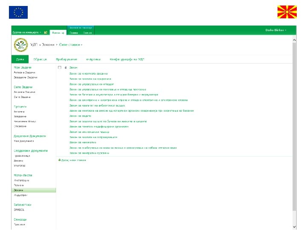This screenshot has height=230, width=307.
Task: Click the vertical scrollbar up arrow
Action: pos(294,40)
